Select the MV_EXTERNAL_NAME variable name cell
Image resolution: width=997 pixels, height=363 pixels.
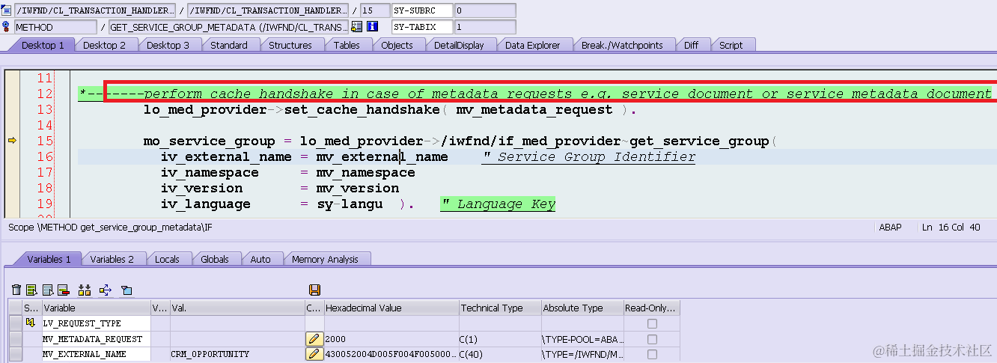[x=96, y=354]
